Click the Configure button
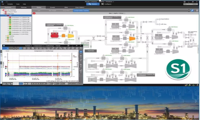Image resolution: width=200 pixels, height=120 pixels. [106, 4]
